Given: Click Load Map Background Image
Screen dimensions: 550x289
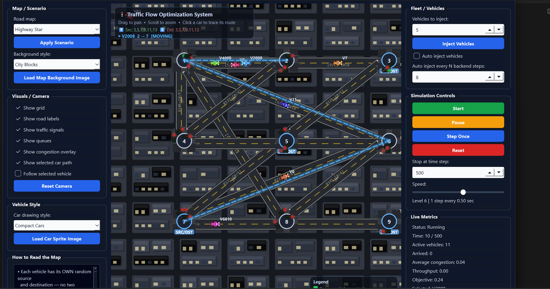Looking at the screenshot, I should click(57, 78).
